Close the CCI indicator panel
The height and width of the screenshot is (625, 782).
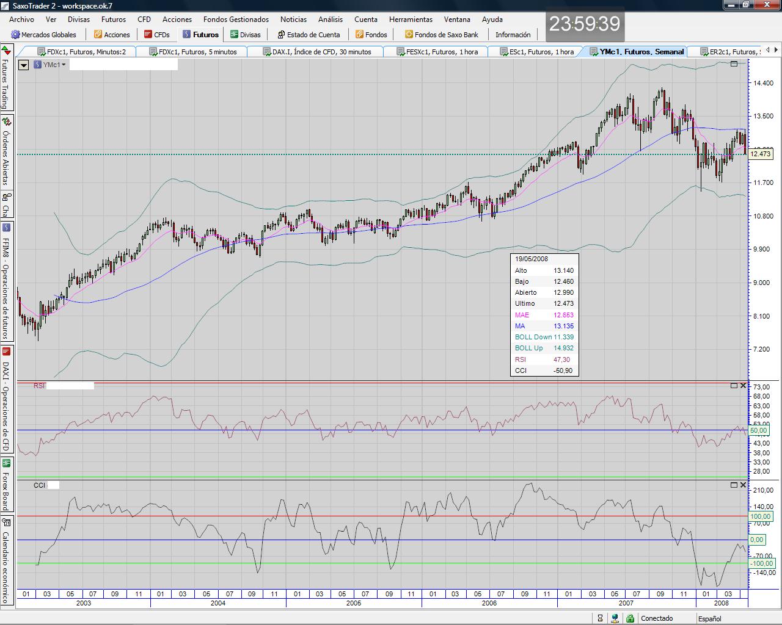click(x=743, y=485)
